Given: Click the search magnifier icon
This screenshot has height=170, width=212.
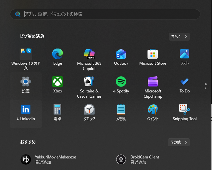Looking at the screenshot, I should (18, 14).
